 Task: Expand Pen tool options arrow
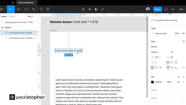(37, 9)
